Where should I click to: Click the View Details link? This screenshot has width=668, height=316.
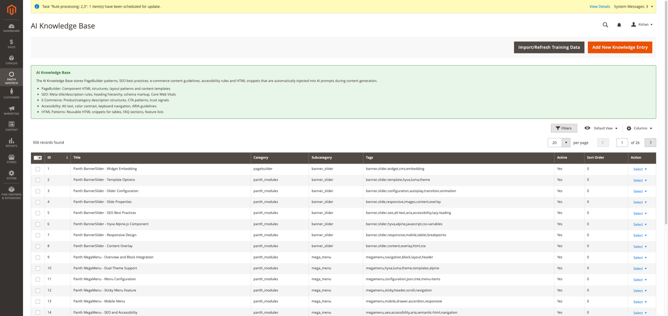[599, 6]
